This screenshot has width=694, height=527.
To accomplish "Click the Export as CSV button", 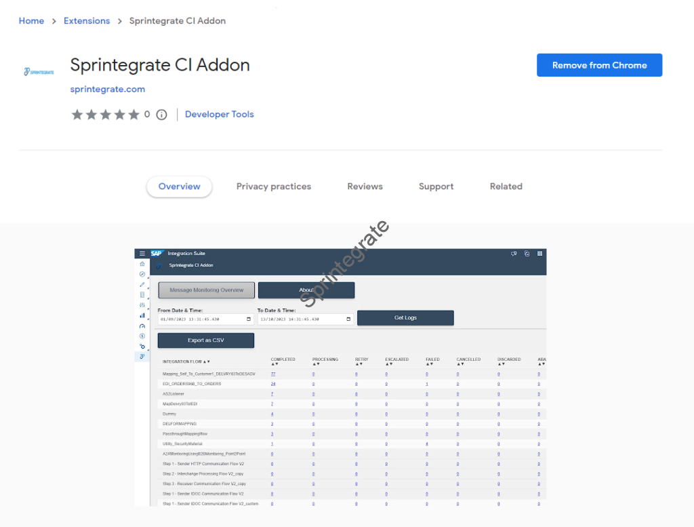I will 206,340.
